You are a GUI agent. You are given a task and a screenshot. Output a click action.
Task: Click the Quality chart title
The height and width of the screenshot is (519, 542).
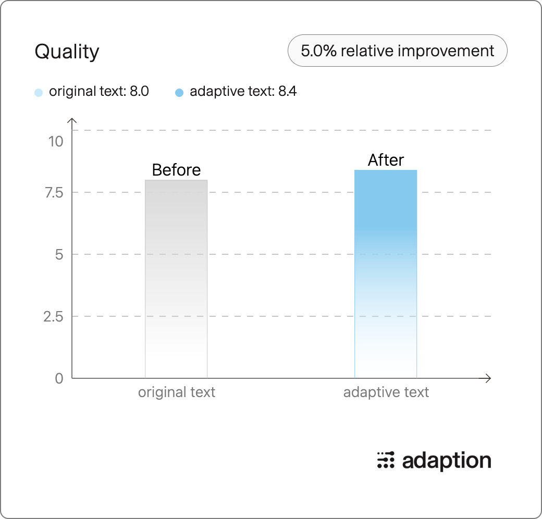click(x=67, y=52)
